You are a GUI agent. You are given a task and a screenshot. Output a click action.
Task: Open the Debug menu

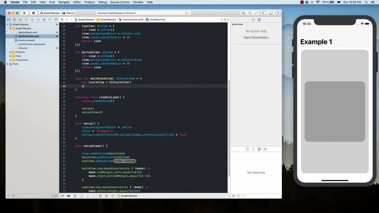click(102, 2)
